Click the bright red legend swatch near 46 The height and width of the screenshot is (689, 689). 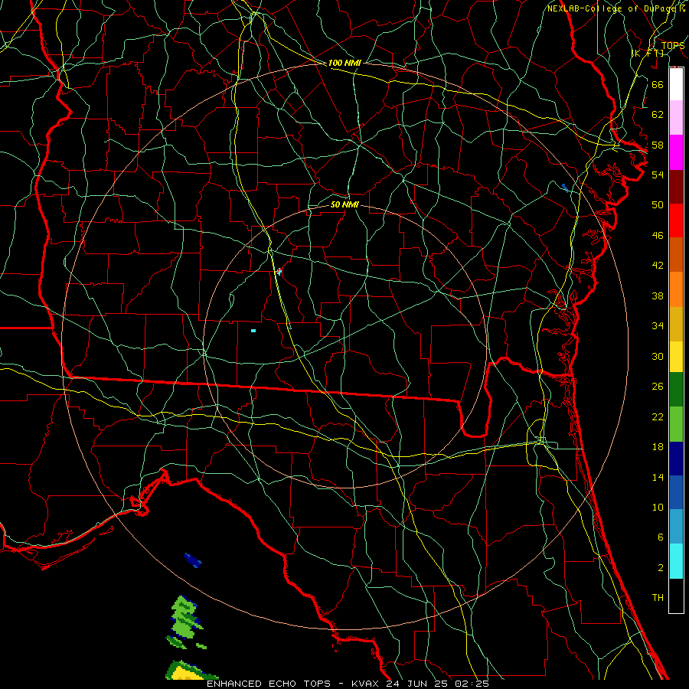tap(676, 220)
